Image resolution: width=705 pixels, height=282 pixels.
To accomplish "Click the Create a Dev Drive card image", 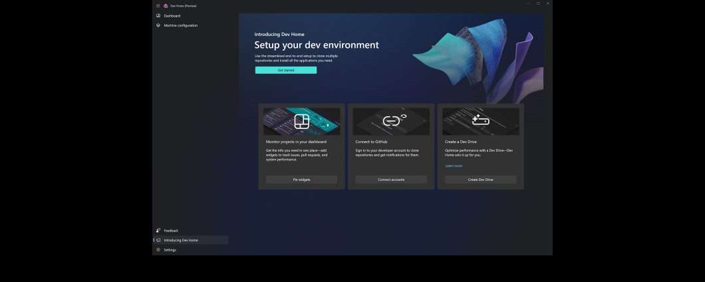I will pos(481,121).
